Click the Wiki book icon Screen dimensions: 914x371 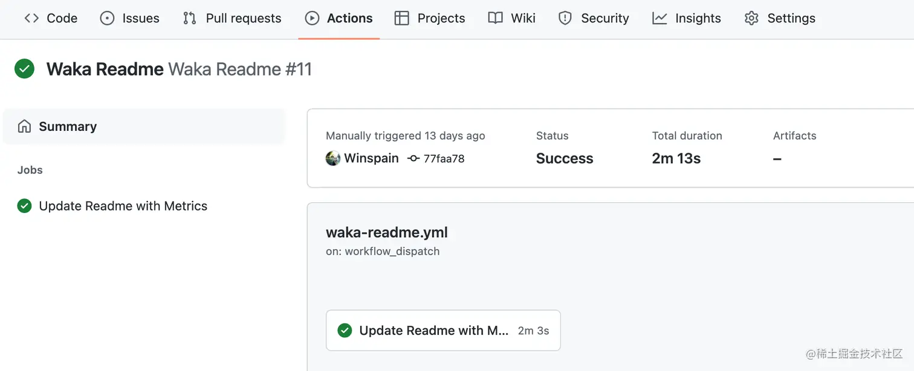coord(496,18)
